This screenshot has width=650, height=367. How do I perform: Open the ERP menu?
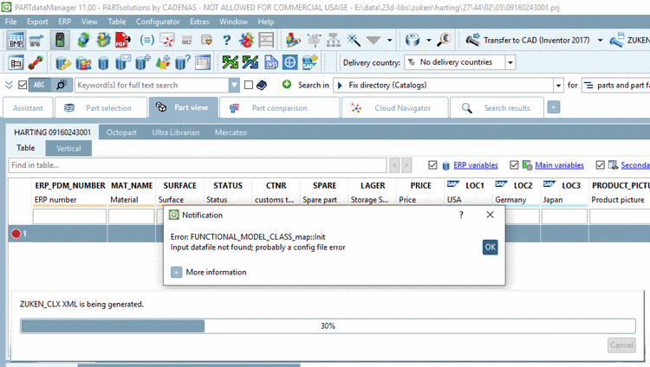[x=64, y=22]
